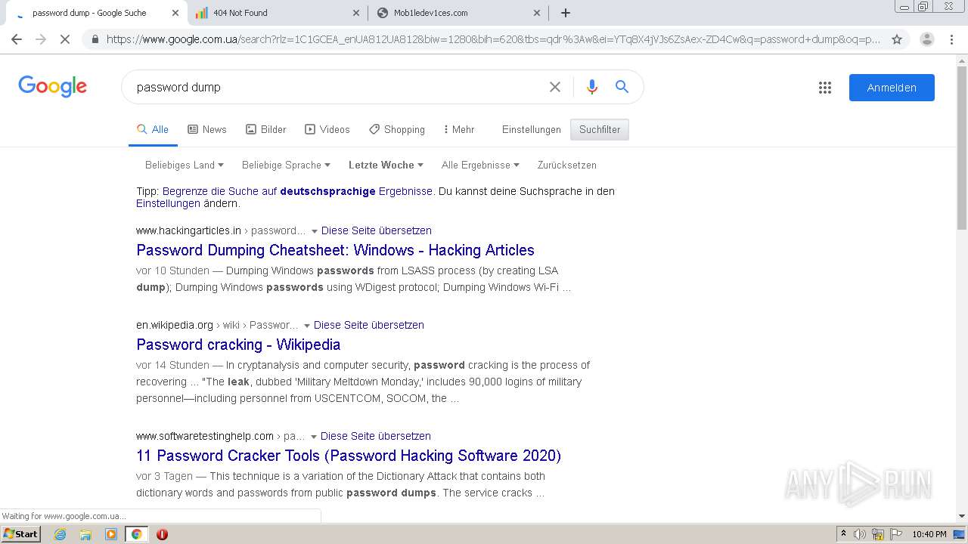Viewport: 968px width, 544px height.
Task: Open Chrome profile avatar
Action: click(927, 39)
